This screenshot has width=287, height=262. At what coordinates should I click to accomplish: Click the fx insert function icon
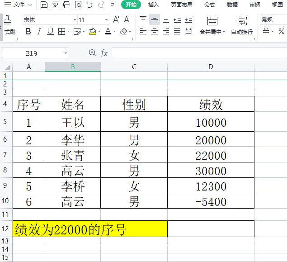click(x=104, y=53)
